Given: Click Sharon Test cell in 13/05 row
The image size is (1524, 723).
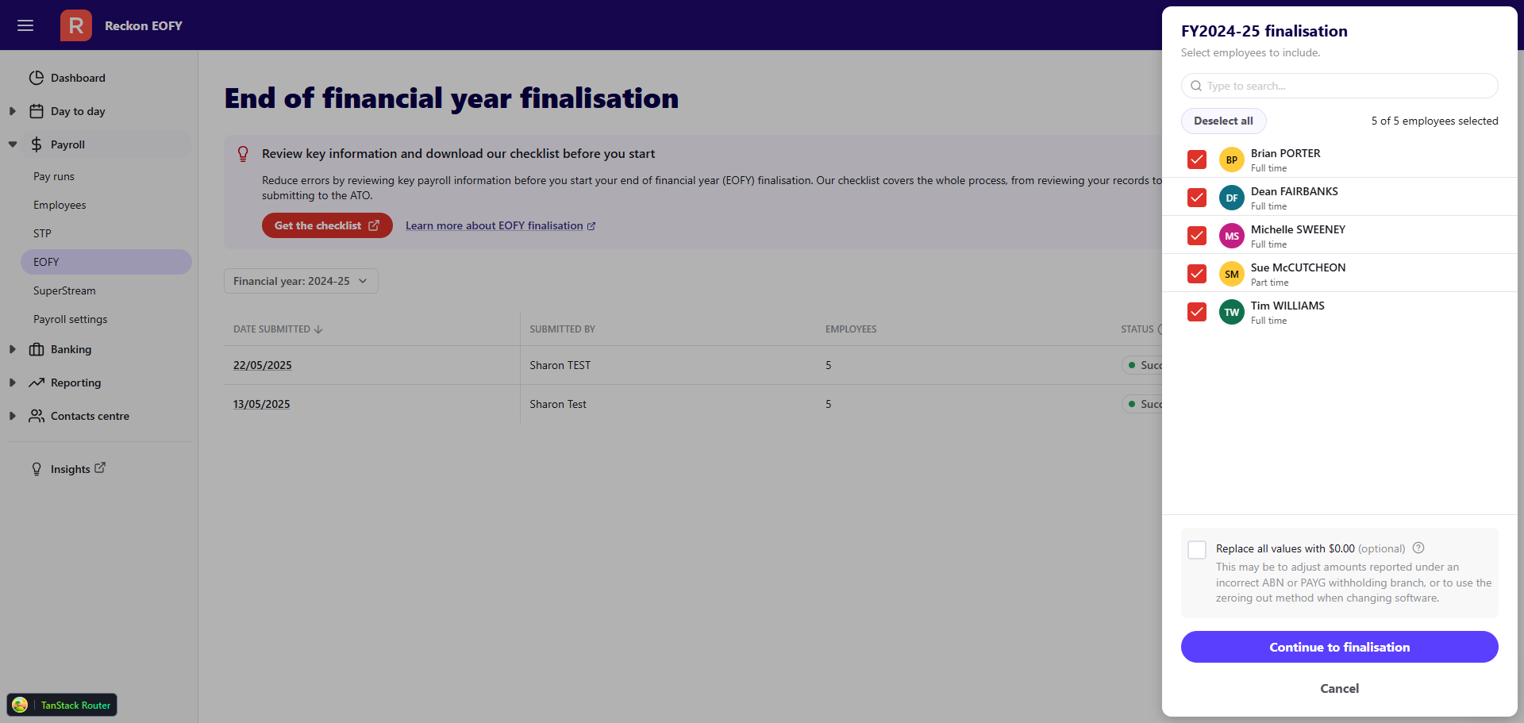Looking at the screenshot, I should tap(558, 404).
